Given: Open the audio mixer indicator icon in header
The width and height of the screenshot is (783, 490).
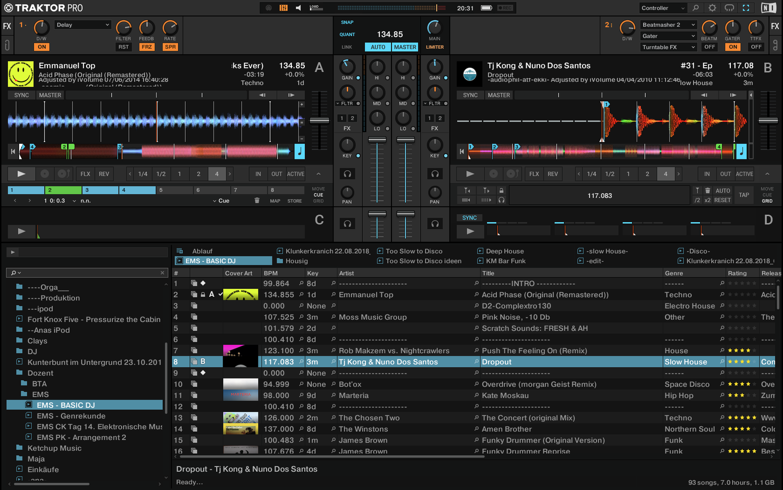Looking at the screenshot, I should point(283,8).
